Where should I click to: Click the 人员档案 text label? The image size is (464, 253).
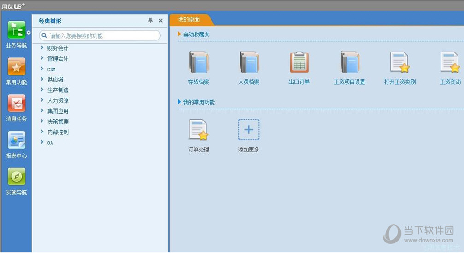click(x=249, y=82)
